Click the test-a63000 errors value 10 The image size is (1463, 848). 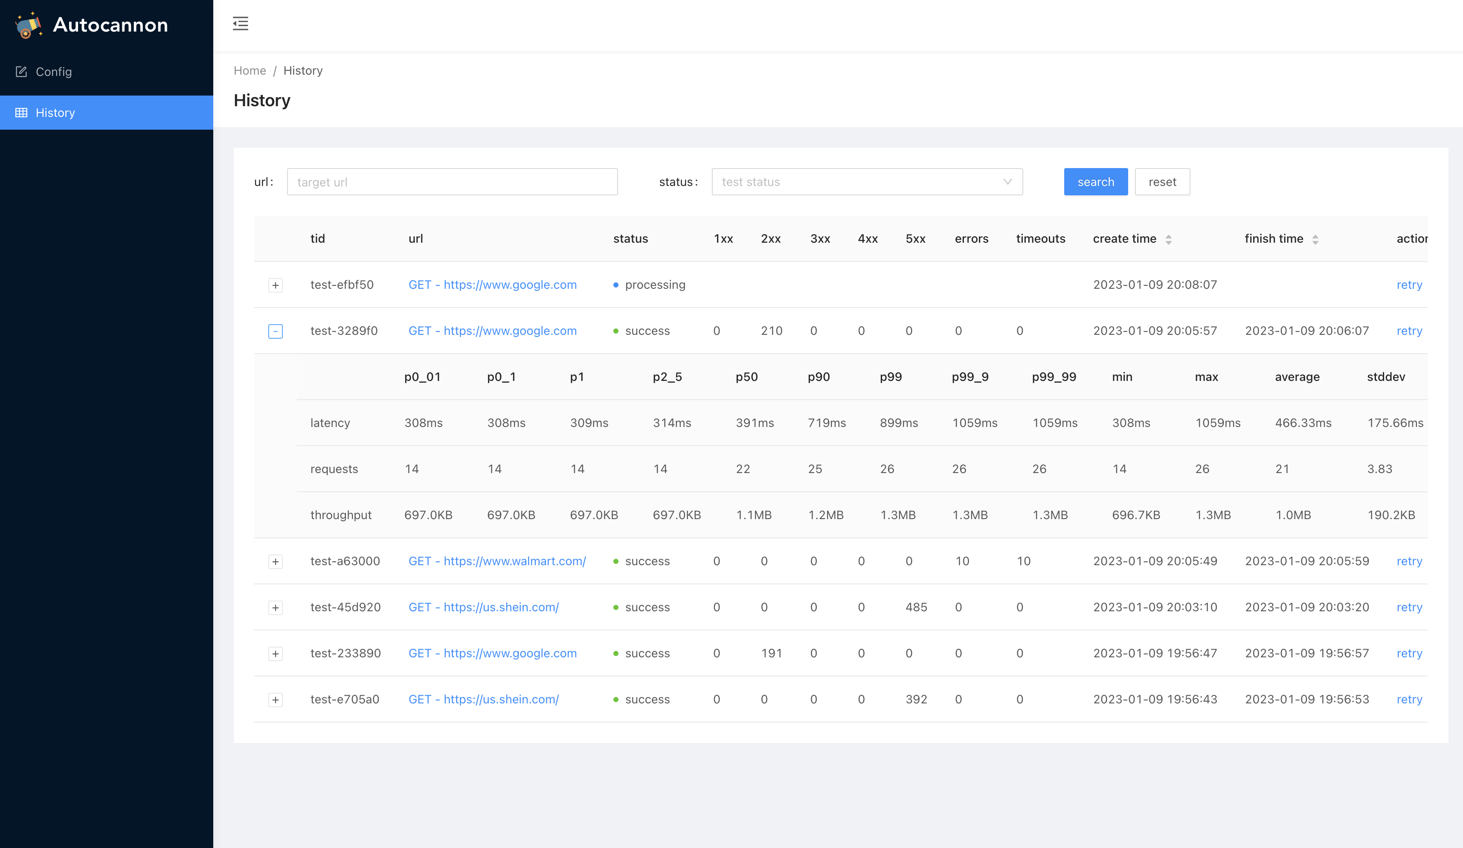point(962,560)
